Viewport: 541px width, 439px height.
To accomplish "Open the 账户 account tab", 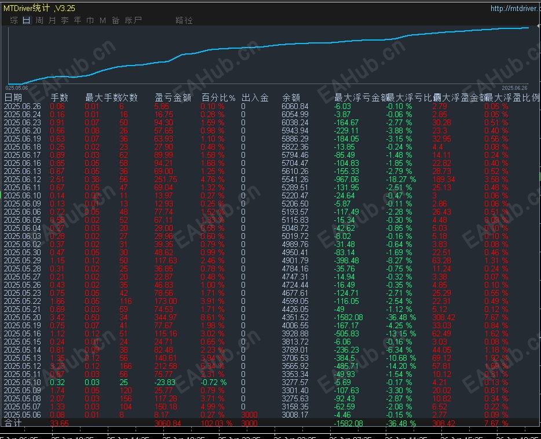I will pos(133,20).
